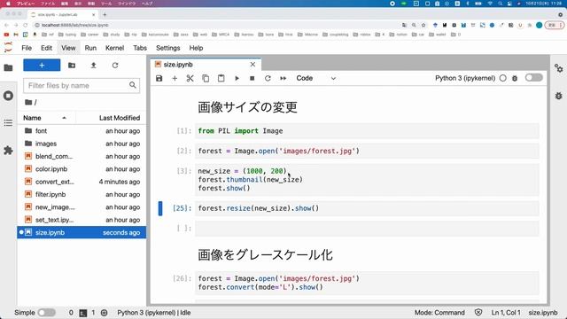This screenshot has width=567, height=319.
Task: Restart kernel and run all cells
Action: coord(283,78)
